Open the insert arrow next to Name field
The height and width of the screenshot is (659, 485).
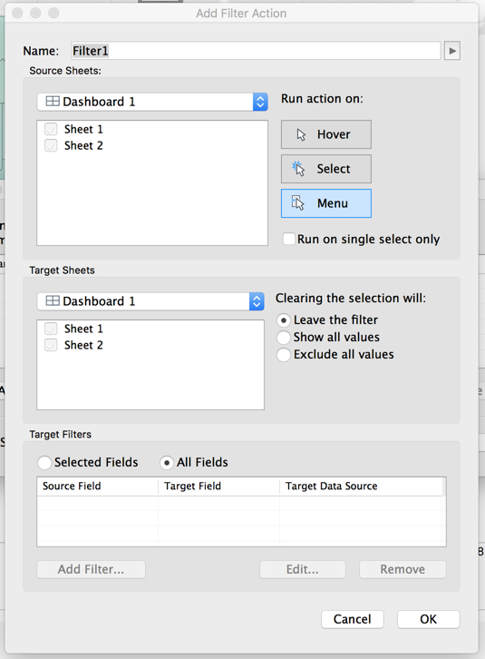452,51
